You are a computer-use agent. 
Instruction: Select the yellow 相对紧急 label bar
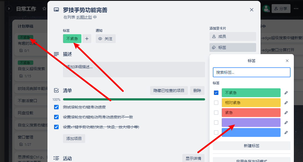coord(251,103)
